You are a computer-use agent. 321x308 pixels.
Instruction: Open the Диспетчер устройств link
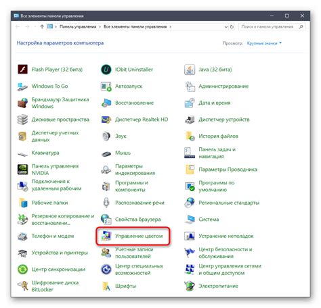click(x=224, y=120)
